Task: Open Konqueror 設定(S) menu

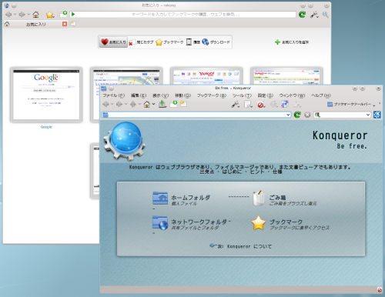Action: click(266, 95)
